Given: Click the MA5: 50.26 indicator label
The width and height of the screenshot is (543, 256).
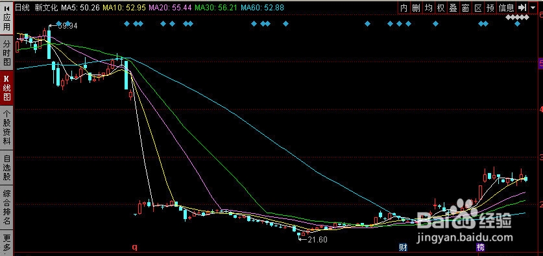Looking at the screenshot, I should tap(80, 7).
